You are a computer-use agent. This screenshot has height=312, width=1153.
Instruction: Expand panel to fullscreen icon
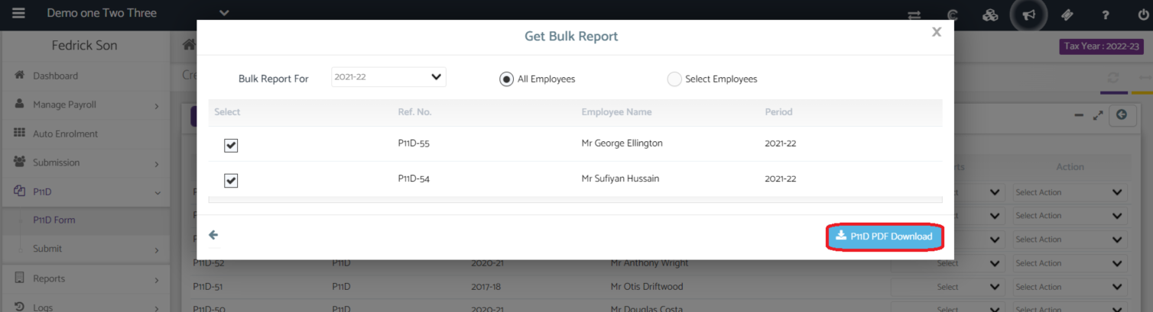pos(1098,115)
